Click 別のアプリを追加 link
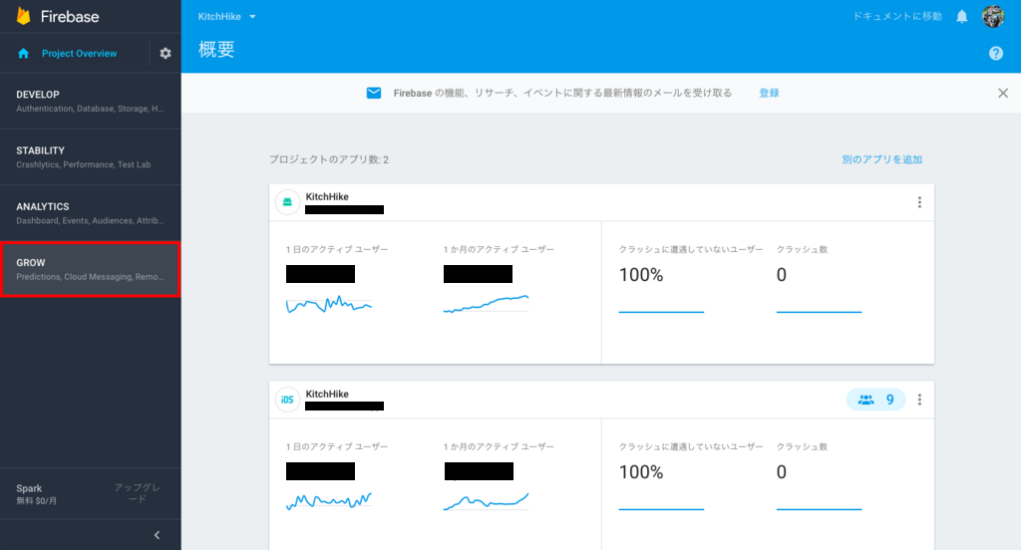Screen dimensions: 1021x550 (x=881, y=159)
